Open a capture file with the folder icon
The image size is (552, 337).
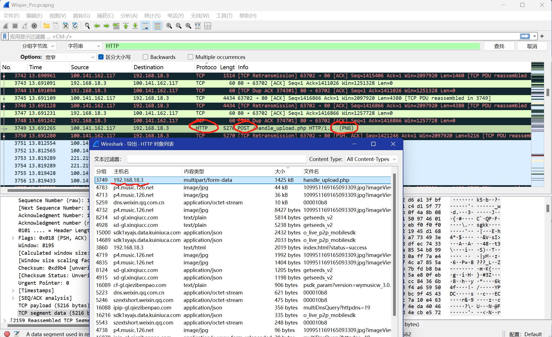[x=46, y=26]
